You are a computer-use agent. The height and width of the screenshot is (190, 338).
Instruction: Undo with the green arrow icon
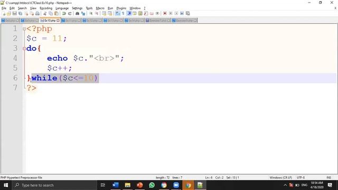coord(64,13)
